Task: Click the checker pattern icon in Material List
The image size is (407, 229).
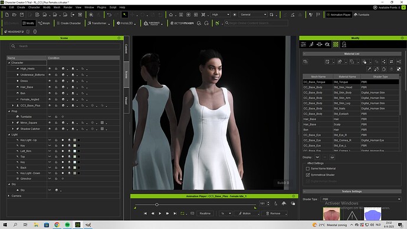Action: coord(399,69)
